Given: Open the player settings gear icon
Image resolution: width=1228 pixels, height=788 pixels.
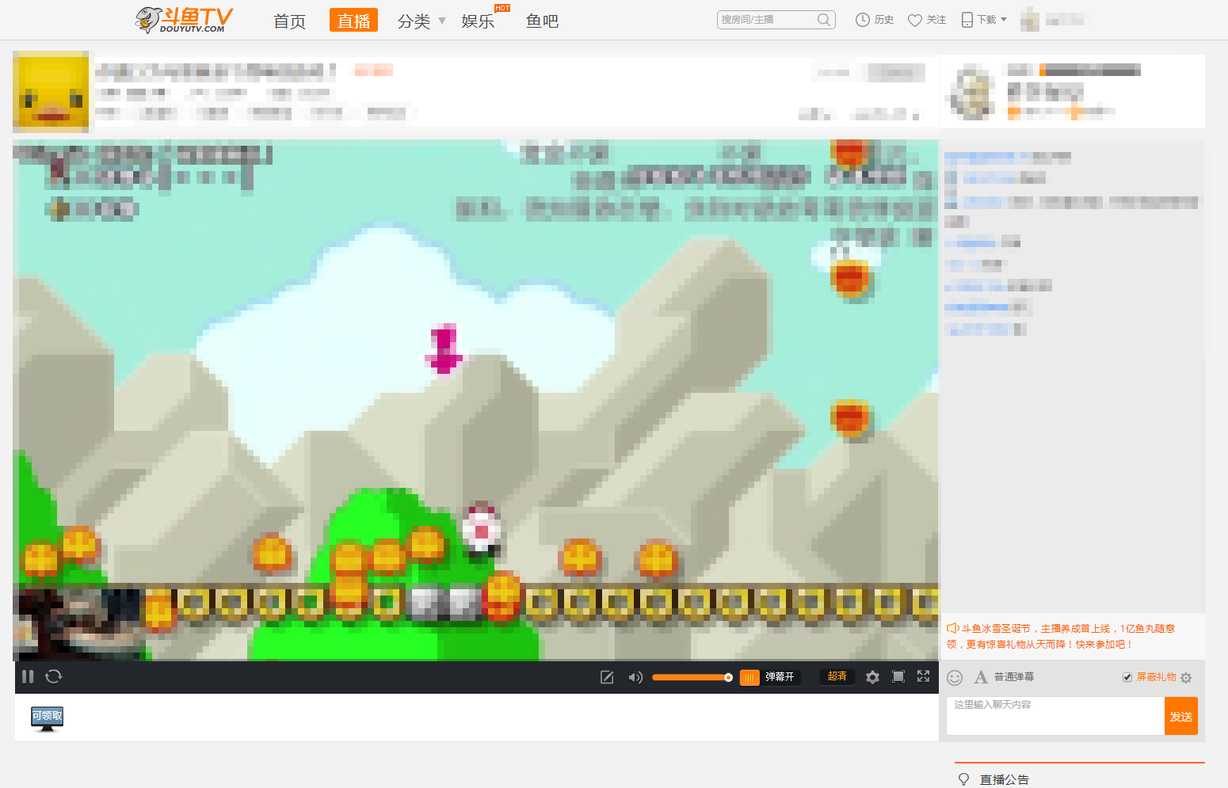Looking at the screenshot, I should (x=872, y=677).
